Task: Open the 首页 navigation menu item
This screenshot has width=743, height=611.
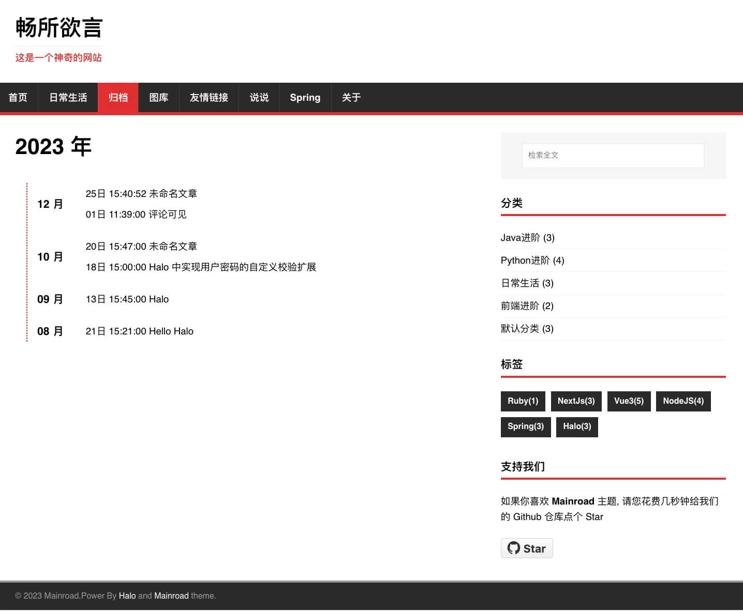Action: 18,98
